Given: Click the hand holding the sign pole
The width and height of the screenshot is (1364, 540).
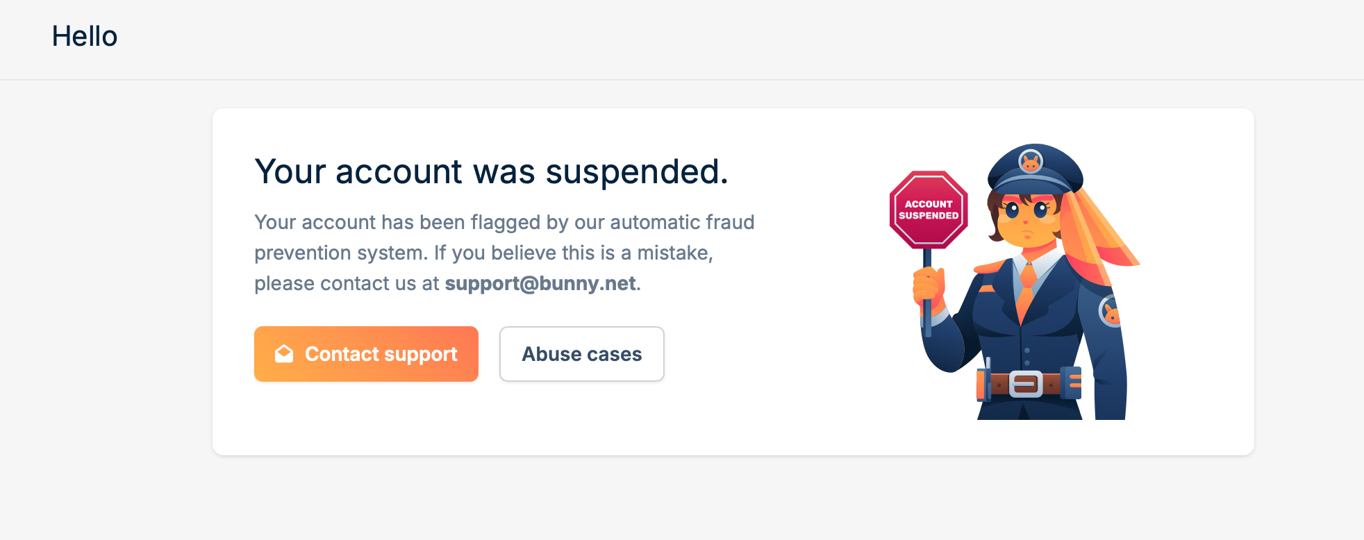Looking at the screenshot, I should click(x=926, y=288).
